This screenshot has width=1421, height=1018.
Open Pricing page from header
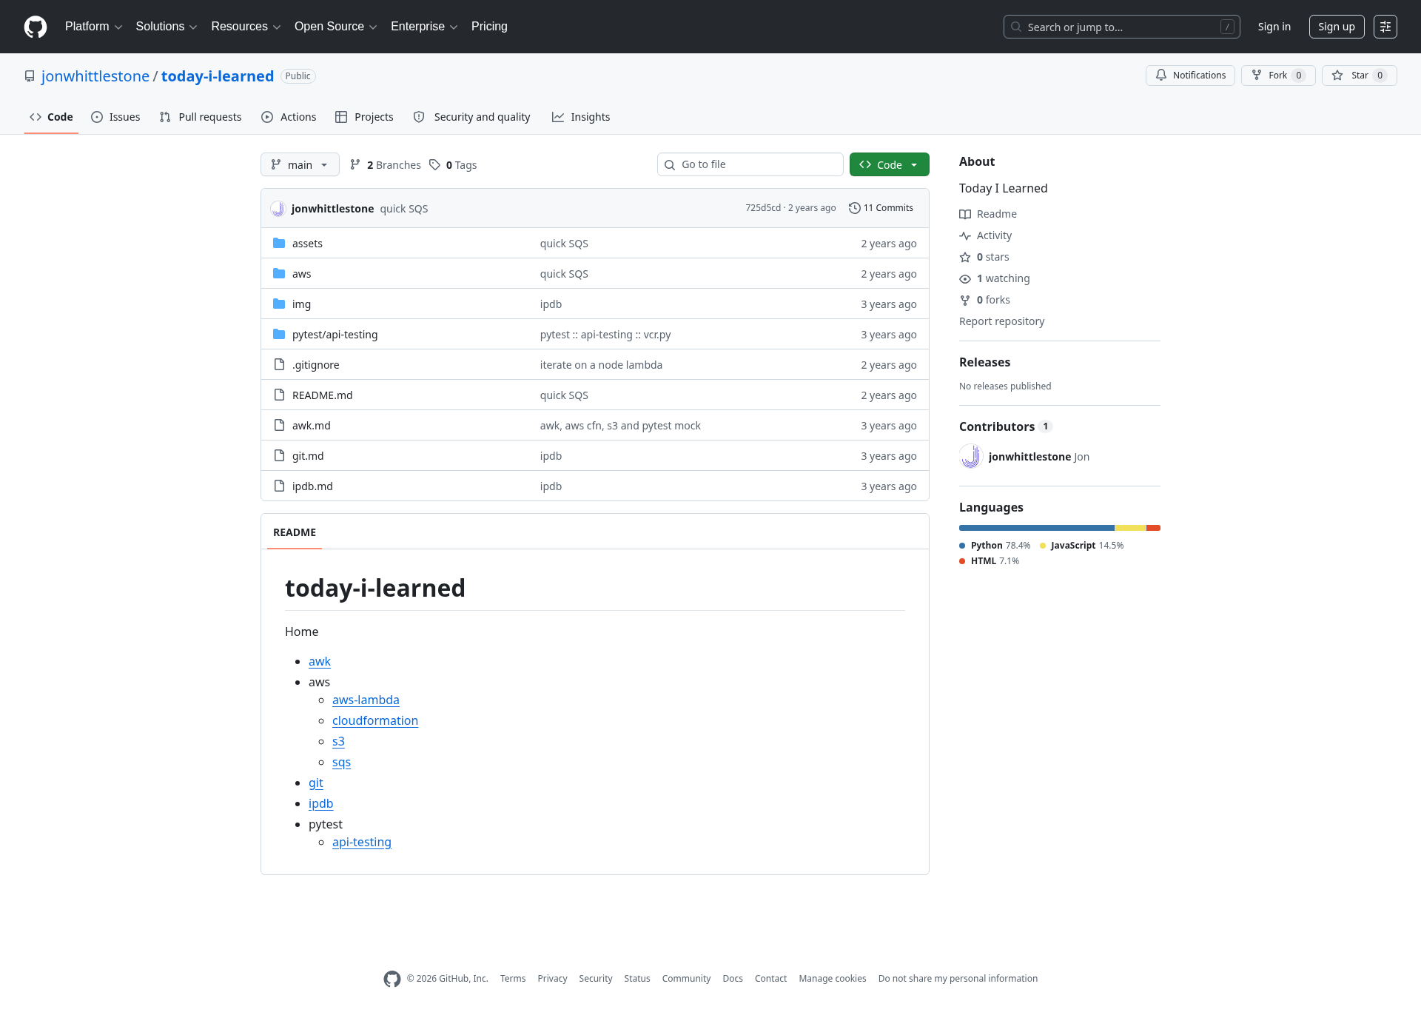[489, 27]
